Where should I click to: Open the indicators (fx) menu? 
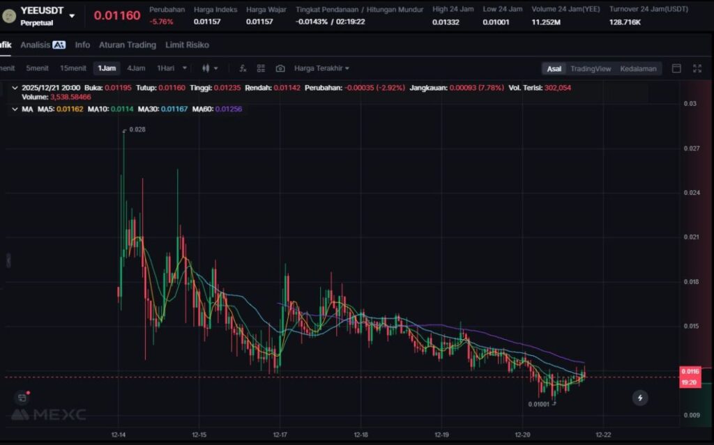point(243,68)
